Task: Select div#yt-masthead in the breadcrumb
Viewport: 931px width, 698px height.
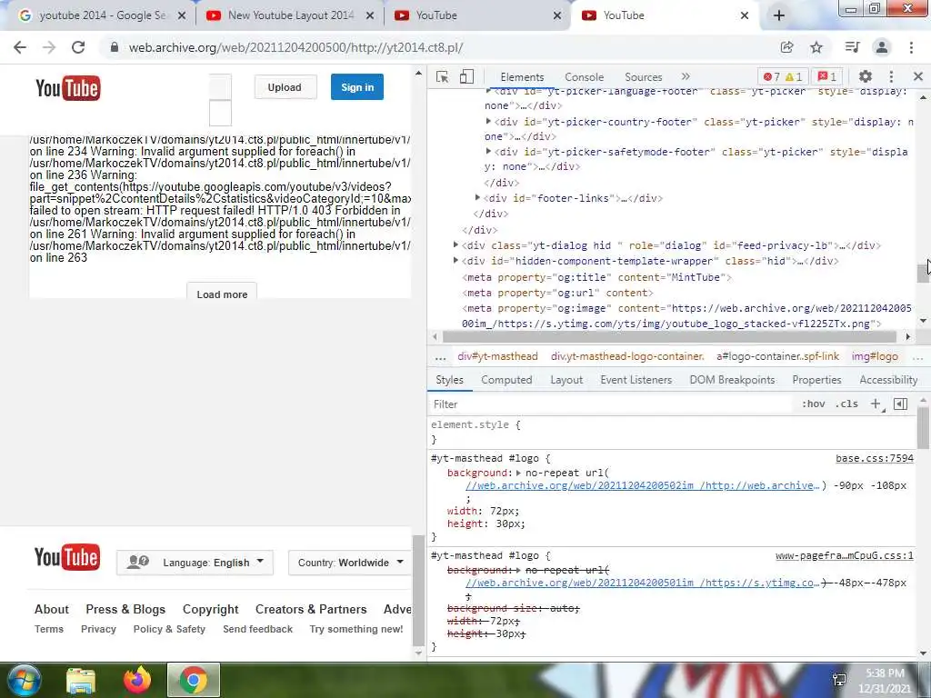Action: click(x=497, y=356)
